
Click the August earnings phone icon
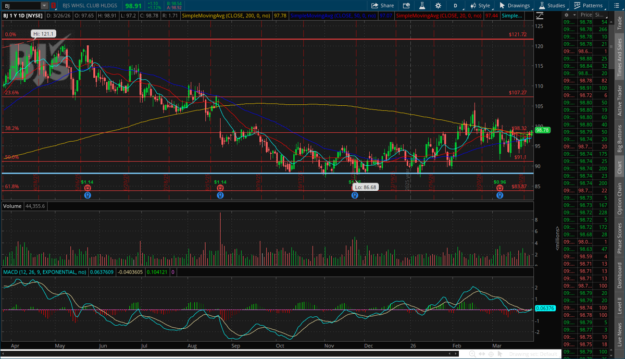pyautogui.click(x=220, y=188)
